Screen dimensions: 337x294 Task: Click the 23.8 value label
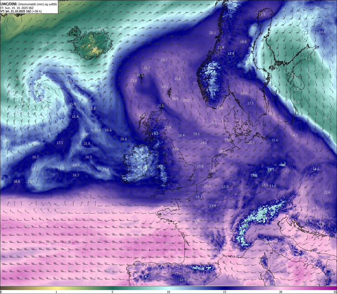pos(133,81)
